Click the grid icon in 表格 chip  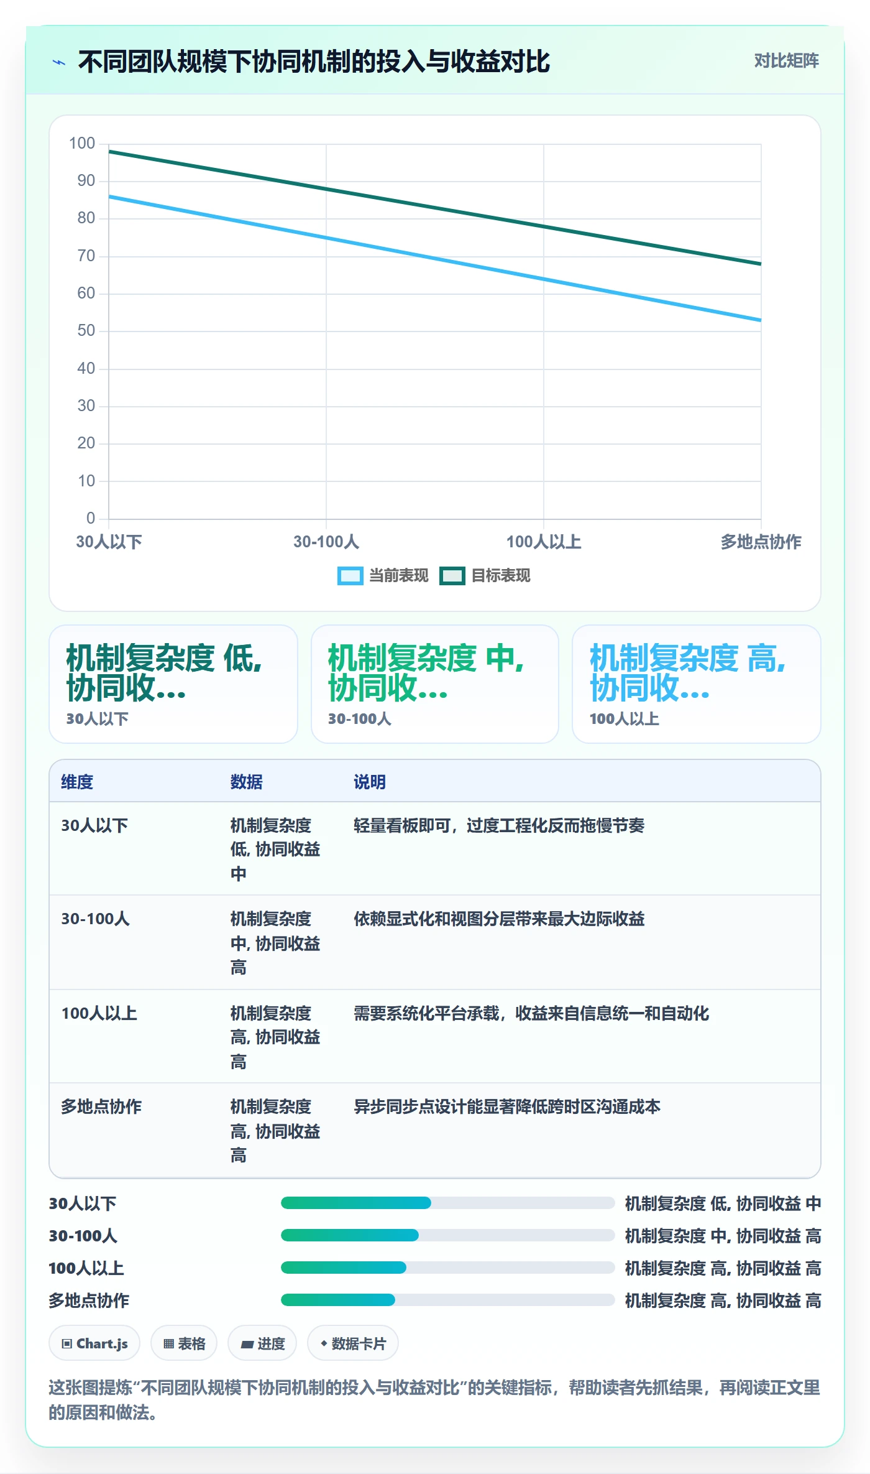click(x=168, y=1344)
